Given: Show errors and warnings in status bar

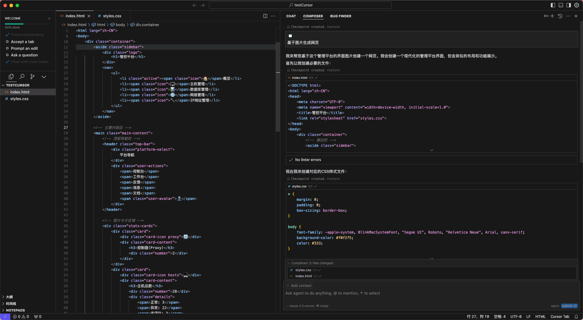Looking at the screenshot, I should (x=21, y=316).
